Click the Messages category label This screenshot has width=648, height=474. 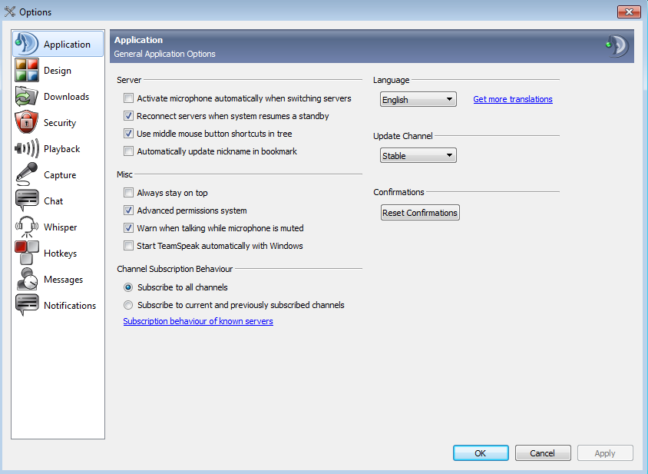(63, 280)
